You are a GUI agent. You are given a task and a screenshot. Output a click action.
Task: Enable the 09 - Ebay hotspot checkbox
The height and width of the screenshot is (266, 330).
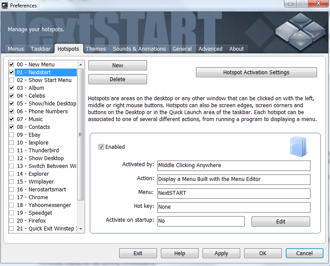coord(11,135)
